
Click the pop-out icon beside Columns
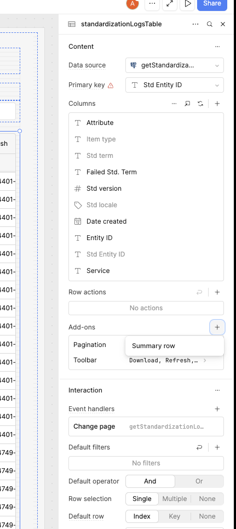tap(187, 104)
